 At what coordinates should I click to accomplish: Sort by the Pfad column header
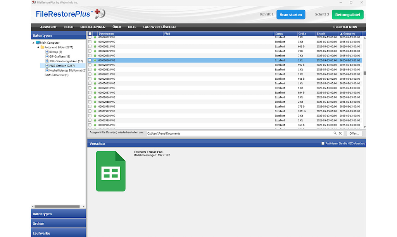click(219, 34)
